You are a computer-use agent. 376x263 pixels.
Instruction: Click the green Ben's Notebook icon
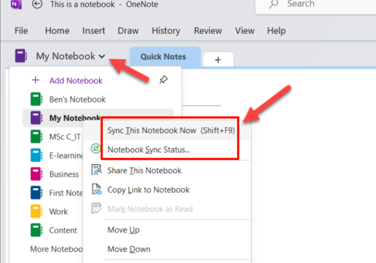(x=37, y=99)
